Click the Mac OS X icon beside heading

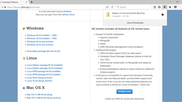pos(24,88)
